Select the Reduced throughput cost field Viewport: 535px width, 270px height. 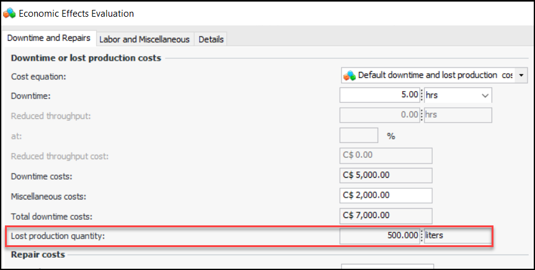pyautogui.click(x=386, y=155)
